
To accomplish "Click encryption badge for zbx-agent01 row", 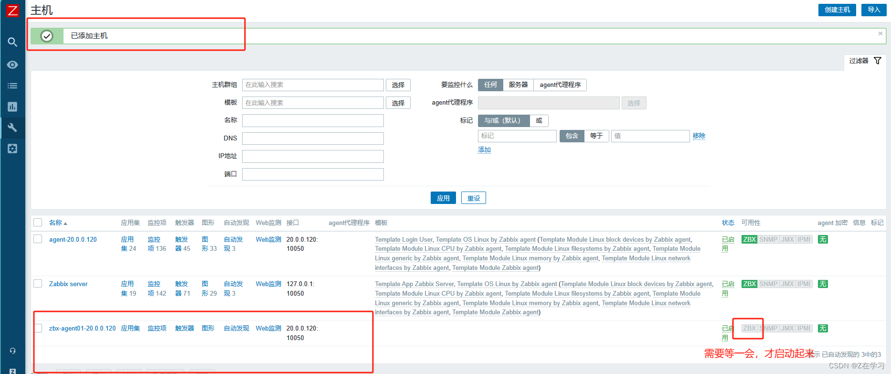I will pos(823,328).
